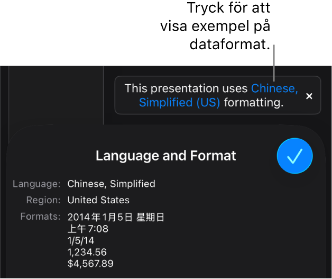This screenshot has height=279, width=332.
Task: Click the Language: field label
Action: tap(36, 184)
